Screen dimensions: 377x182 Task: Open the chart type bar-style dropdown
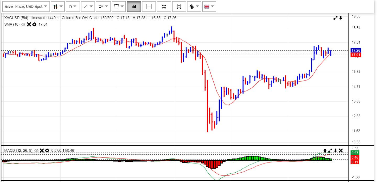pos(58,7)
